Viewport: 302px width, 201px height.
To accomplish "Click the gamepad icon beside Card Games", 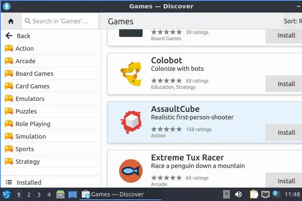I will (x=9, y=86).
